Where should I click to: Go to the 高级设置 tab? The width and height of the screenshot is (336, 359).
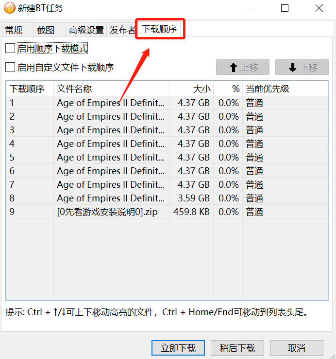(x=86, y=30)
